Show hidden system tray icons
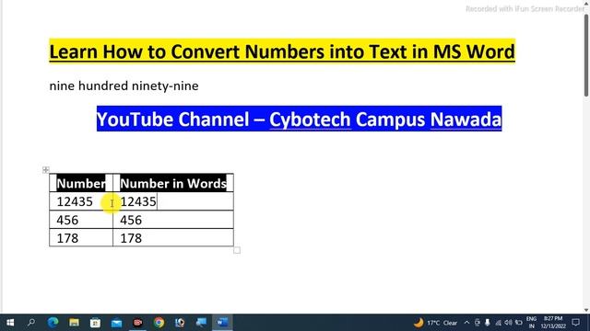 [x=467, y=323]
